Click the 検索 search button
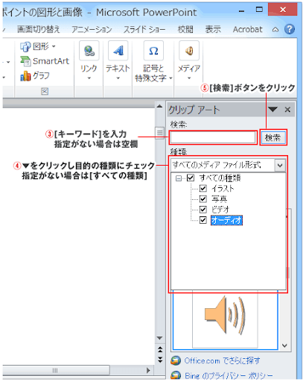The width and height of the screenshot is (306, 382). pyautogui.click(x=273, y=137)
